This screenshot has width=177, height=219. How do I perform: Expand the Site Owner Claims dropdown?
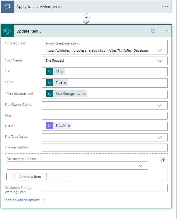tap(160, 106)
